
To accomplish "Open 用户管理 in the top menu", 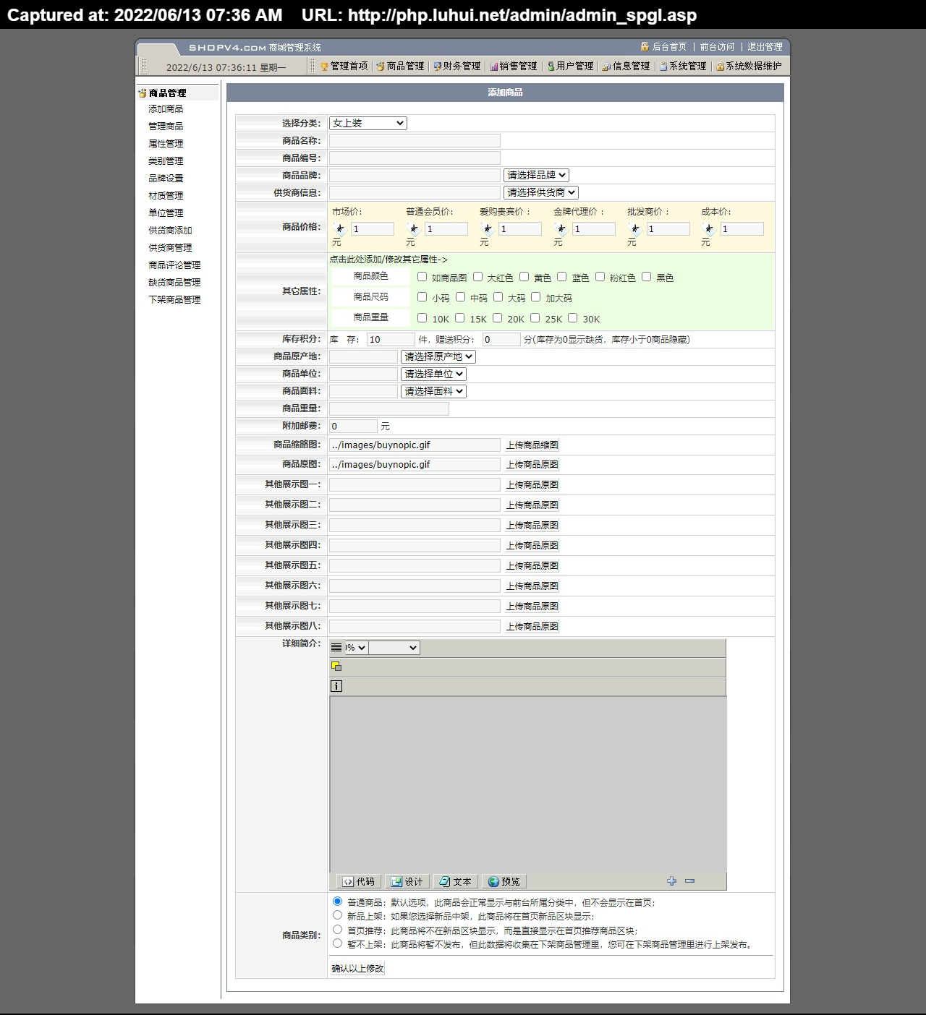I will tap(569, 66).
